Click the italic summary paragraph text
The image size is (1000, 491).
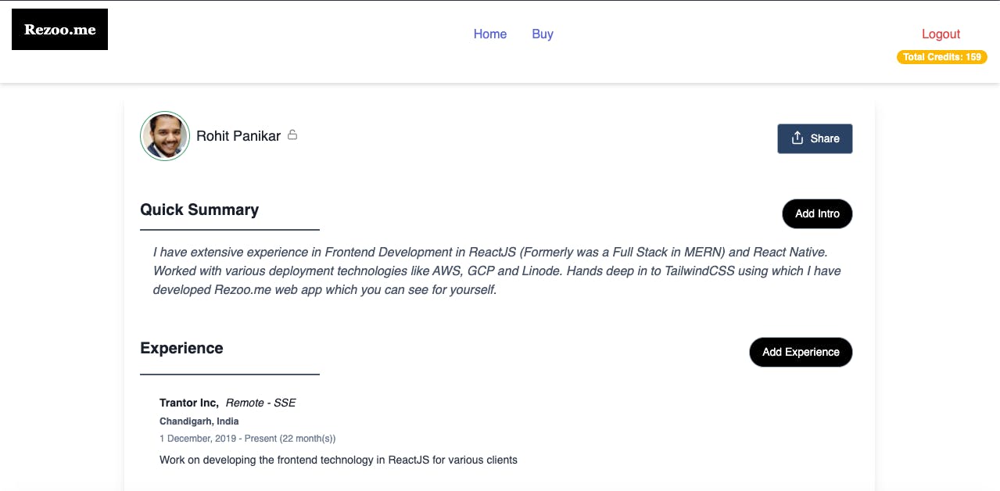click(497, 271)
